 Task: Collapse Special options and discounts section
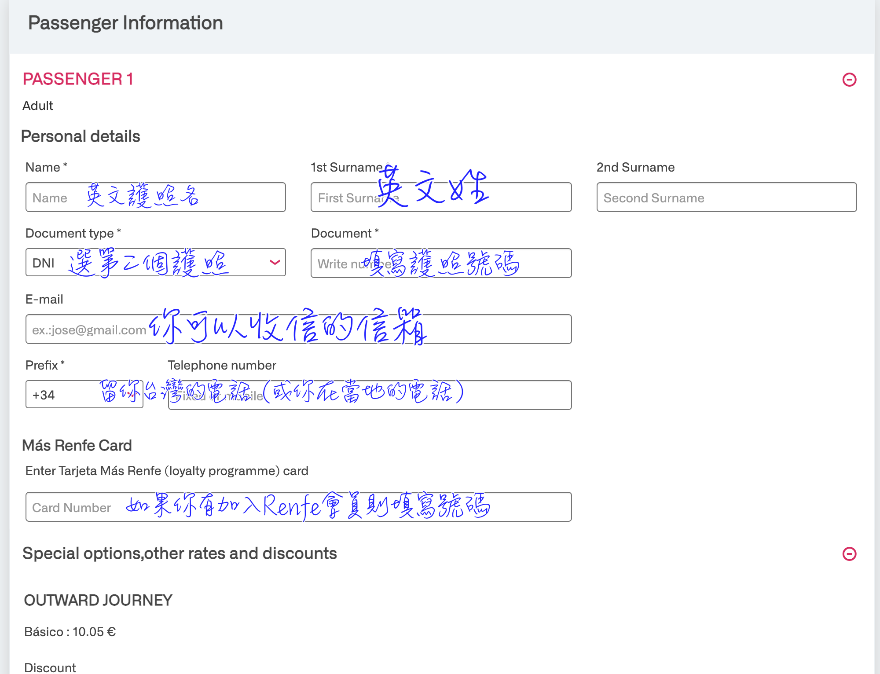click(849, 553)
